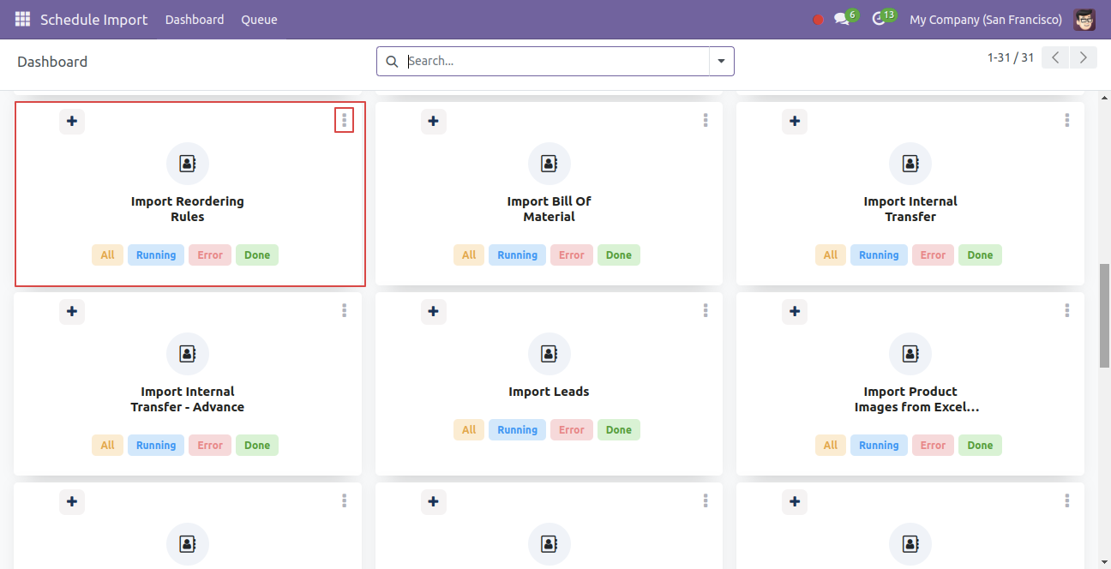Image resolution: width=1111 pixels, height=569 pixels.
Task: Click contact book icon on Import Internal Transfer - Advance
Action: pos(188,354)
